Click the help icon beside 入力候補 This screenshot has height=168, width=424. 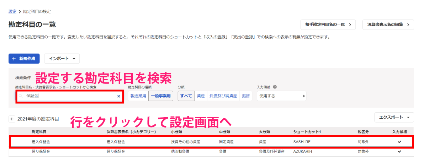point(275,87)
